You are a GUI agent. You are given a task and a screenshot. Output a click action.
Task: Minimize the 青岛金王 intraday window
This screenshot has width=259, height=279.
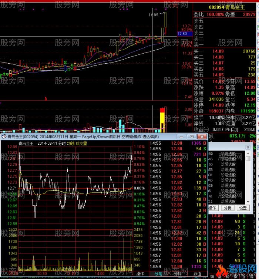point(181,137)
